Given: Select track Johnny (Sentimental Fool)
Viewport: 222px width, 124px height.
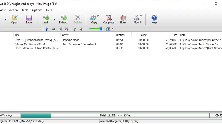Looking at the screenshot, I should tap(30, 44).
